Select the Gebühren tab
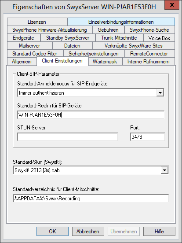The image size is (182, 243). pos(108,30)
